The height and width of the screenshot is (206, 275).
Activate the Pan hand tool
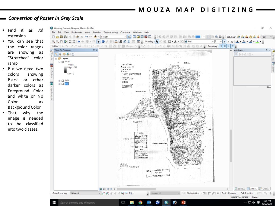(x=61, y=42)
